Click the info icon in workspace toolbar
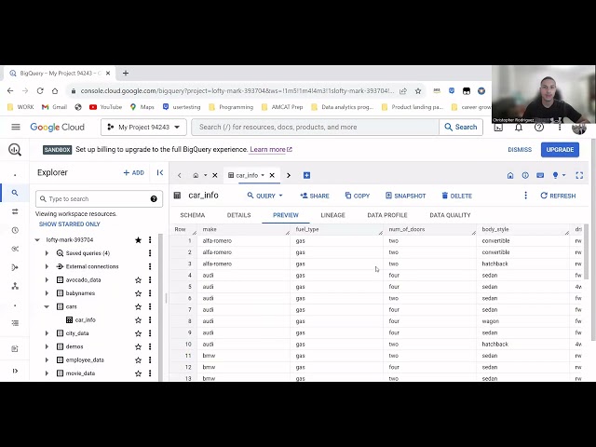Image resolution: width=596 pixels, height=447 pixels. tap(525, 175)
